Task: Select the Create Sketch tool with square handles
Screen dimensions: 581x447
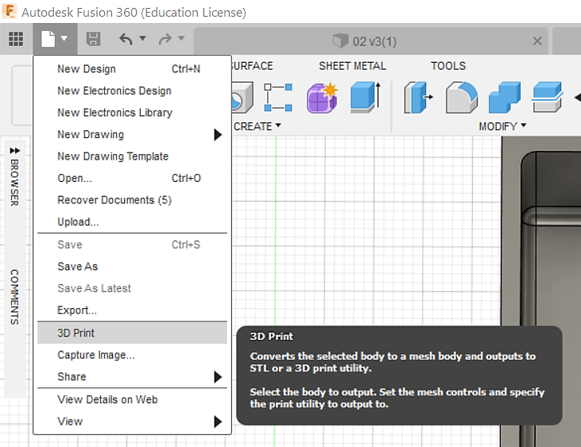Action: click(x=278, y=98)
